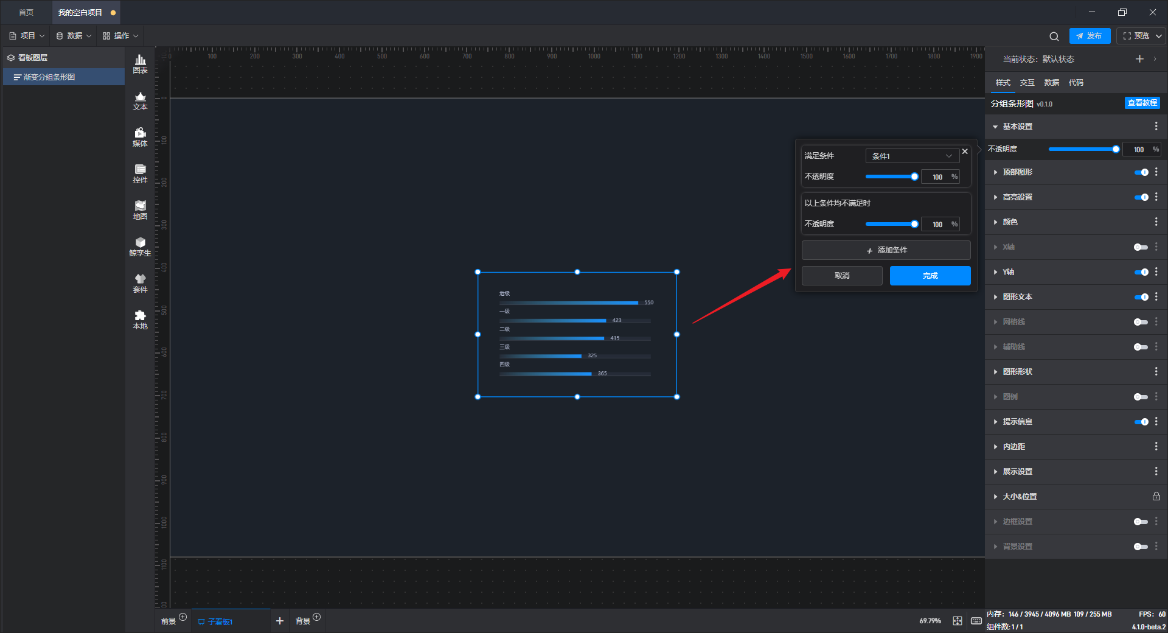Click the keyboard shortcuts icon
1168x633 pixels.
[976, 621]
